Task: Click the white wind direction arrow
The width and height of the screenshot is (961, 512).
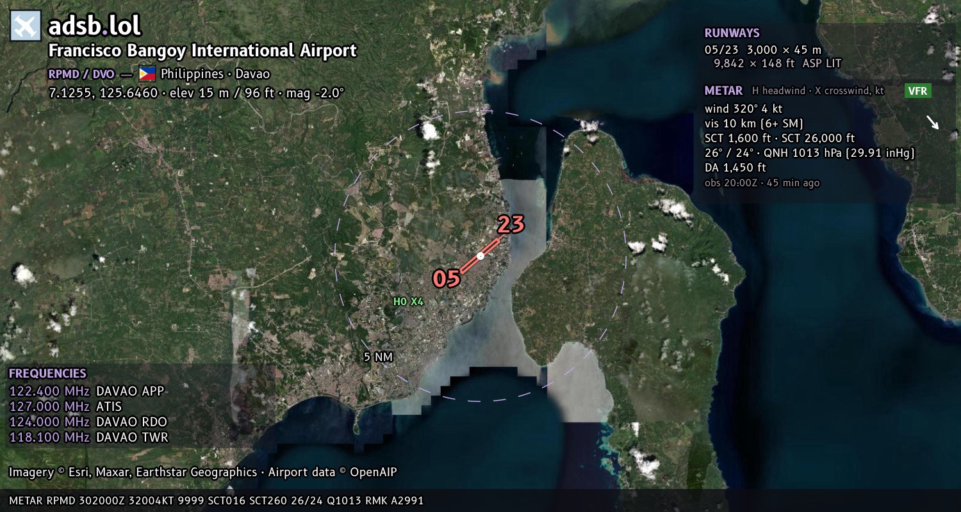Action: [932, 122]
